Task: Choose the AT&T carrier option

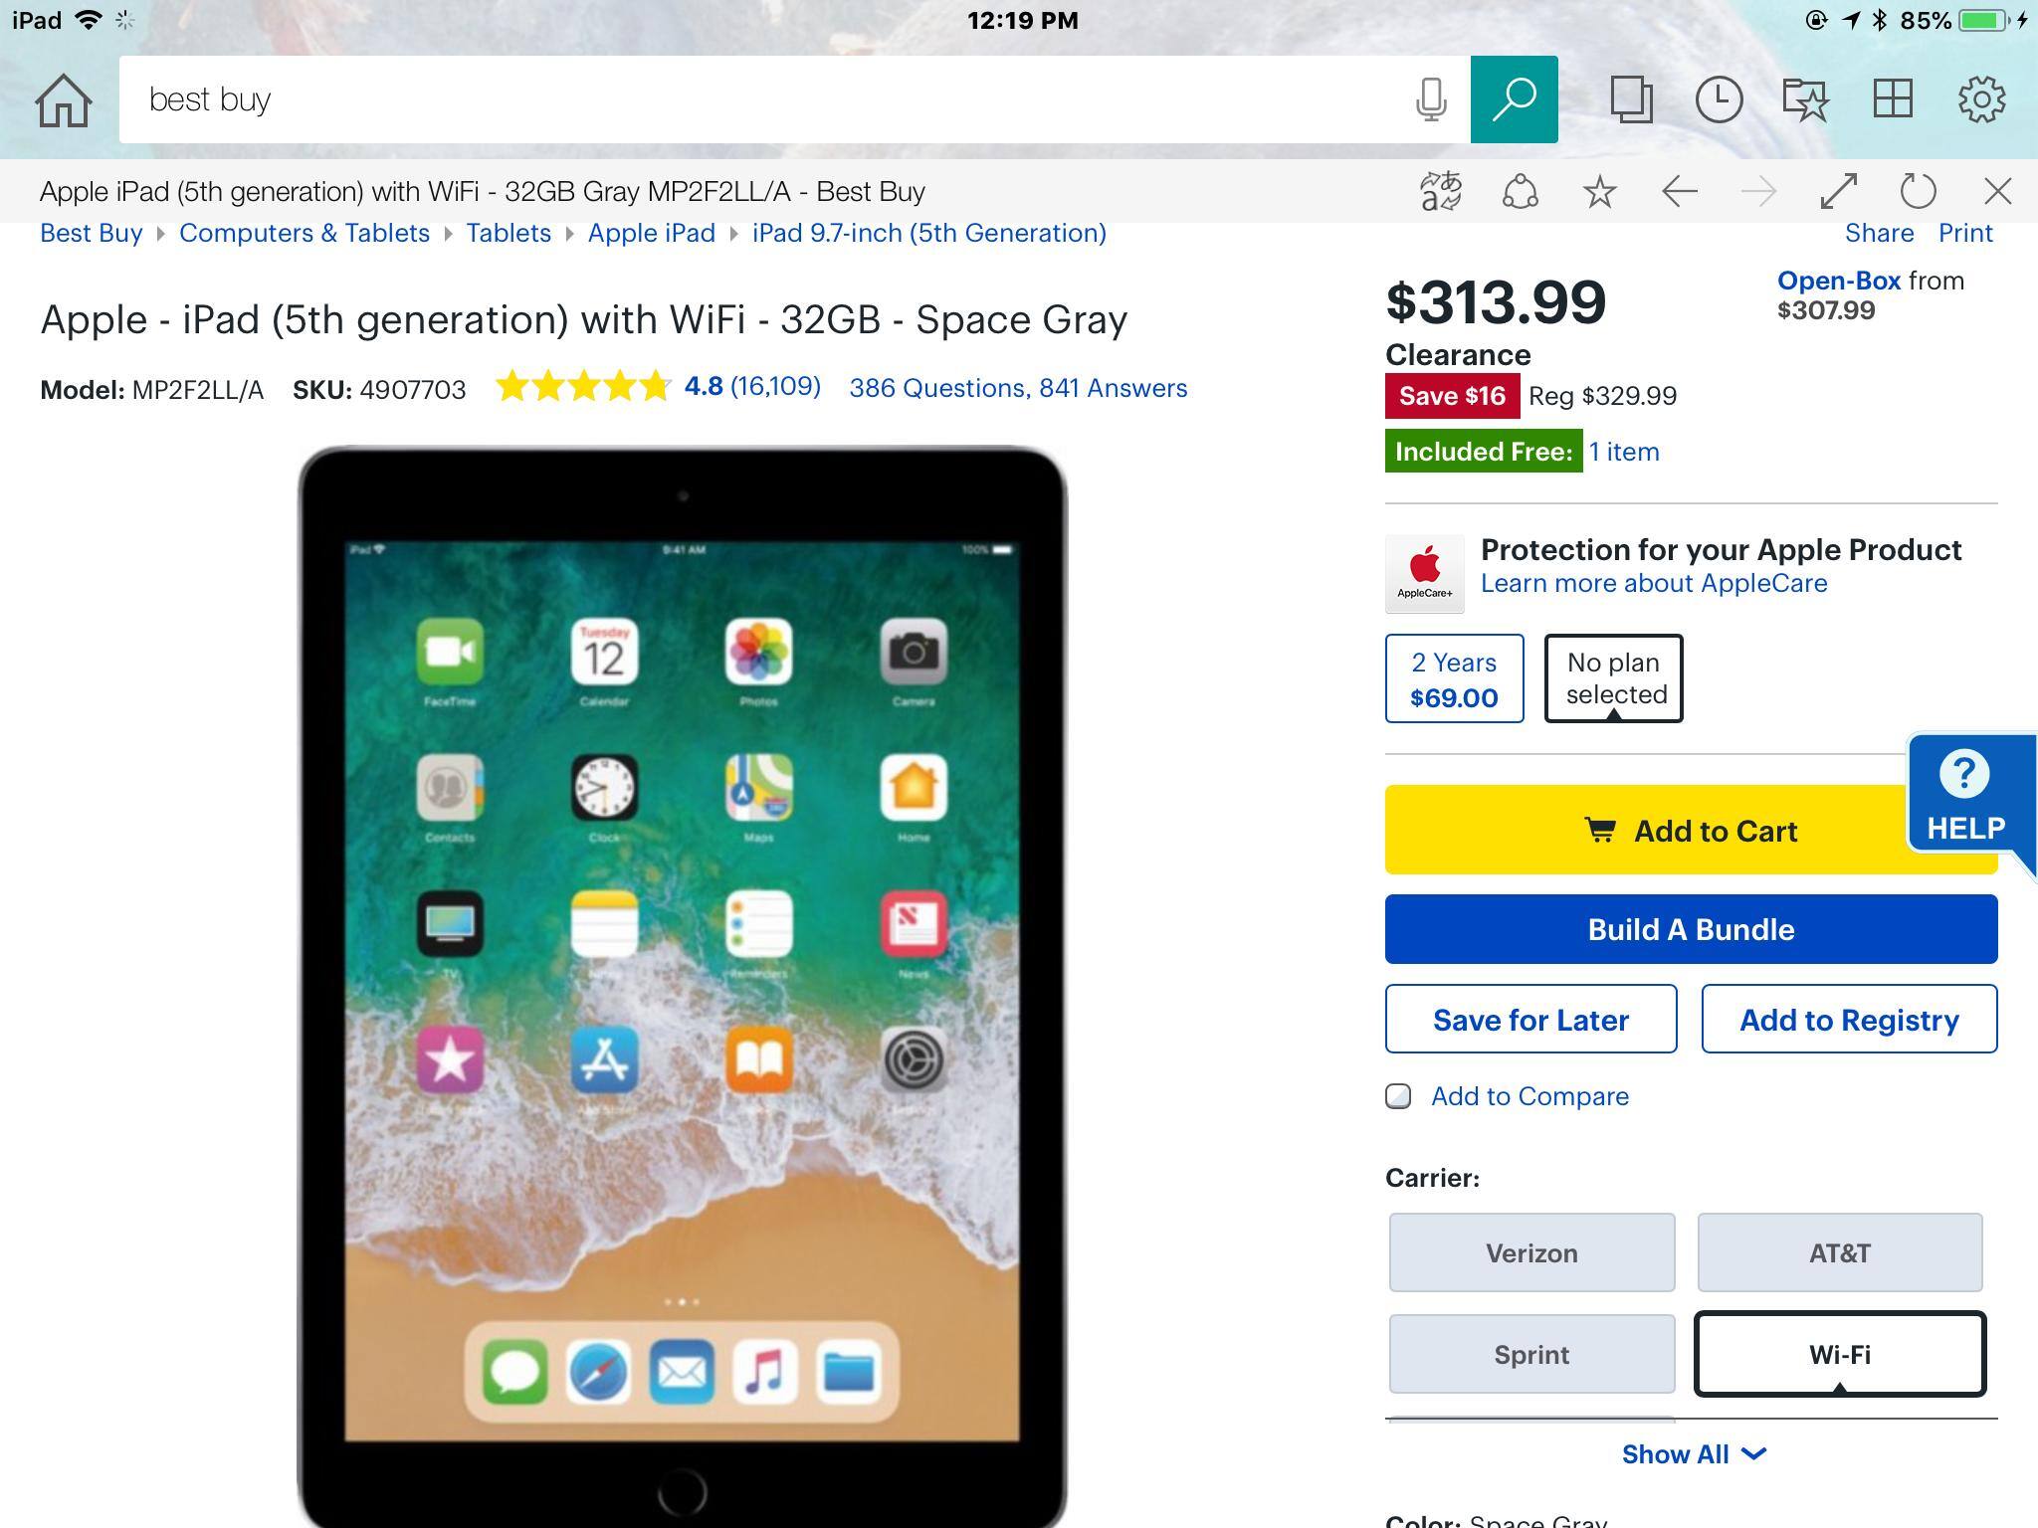Action: click(1839, 1252)
